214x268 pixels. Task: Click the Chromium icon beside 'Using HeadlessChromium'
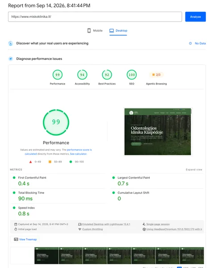tap(144, 229)
